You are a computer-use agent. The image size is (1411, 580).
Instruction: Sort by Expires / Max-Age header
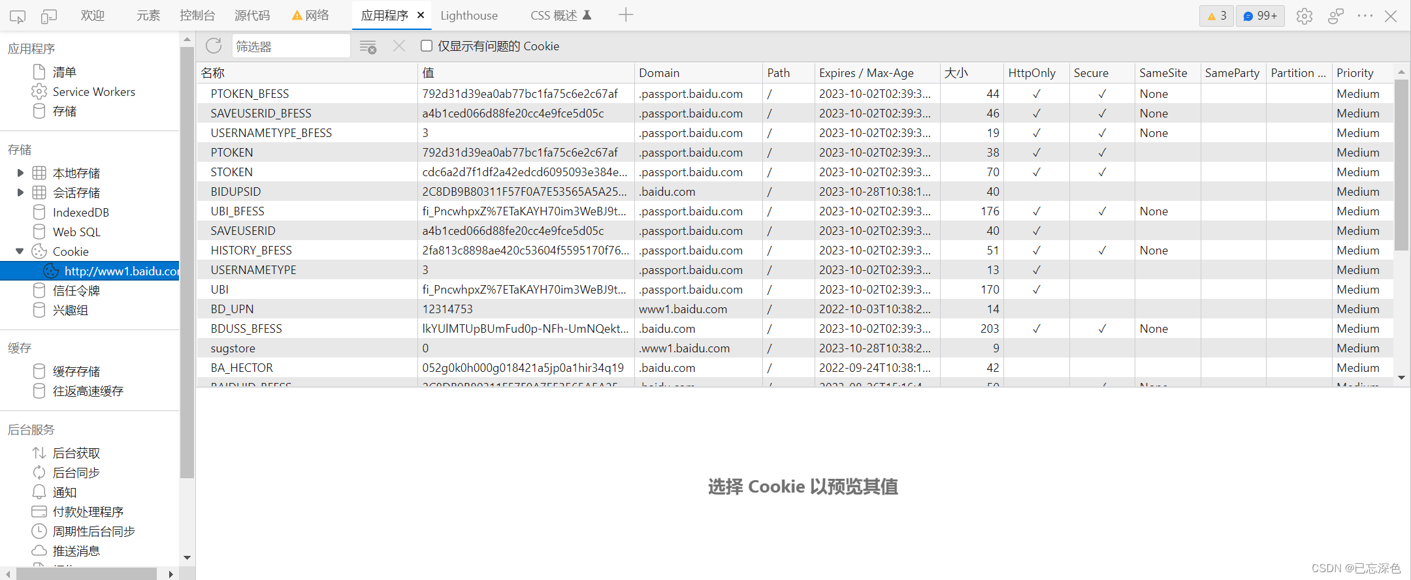pos(877,72)
